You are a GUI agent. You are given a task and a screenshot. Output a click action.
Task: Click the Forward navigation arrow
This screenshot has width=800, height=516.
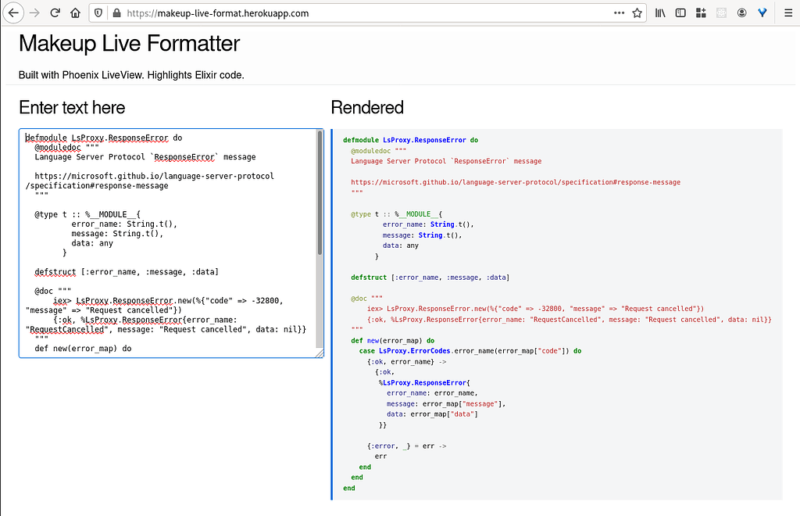(x=33, y=13)
